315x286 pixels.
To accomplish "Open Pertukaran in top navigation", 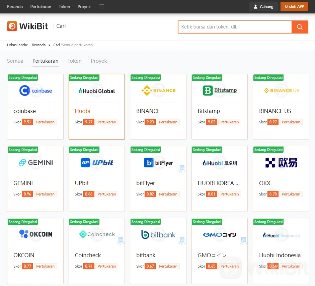I will (x=41, y=7).
